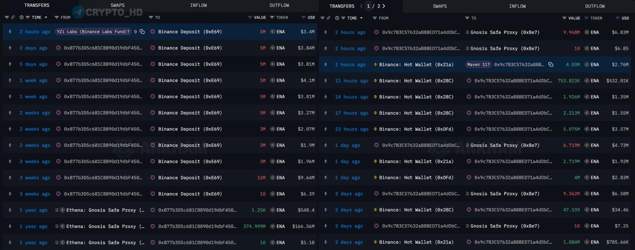The image size is (635, 250).
Task: Click the 753.823K value cell
Action: [x=569, y=80]
